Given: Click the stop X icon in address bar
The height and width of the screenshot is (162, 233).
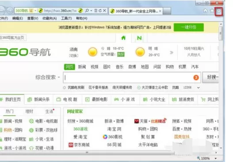Looking at the screenshot, I should (104, 11).
